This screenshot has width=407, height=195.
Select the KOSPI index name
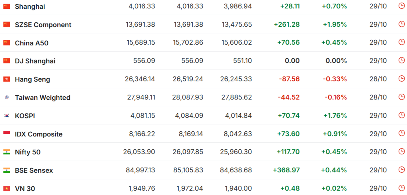(25, 116)
